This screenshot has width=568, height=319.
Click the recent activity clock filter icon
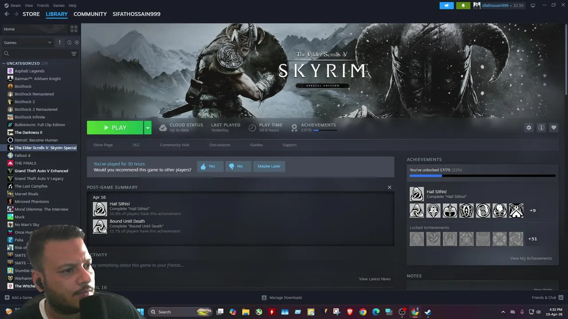pos(69,43)
